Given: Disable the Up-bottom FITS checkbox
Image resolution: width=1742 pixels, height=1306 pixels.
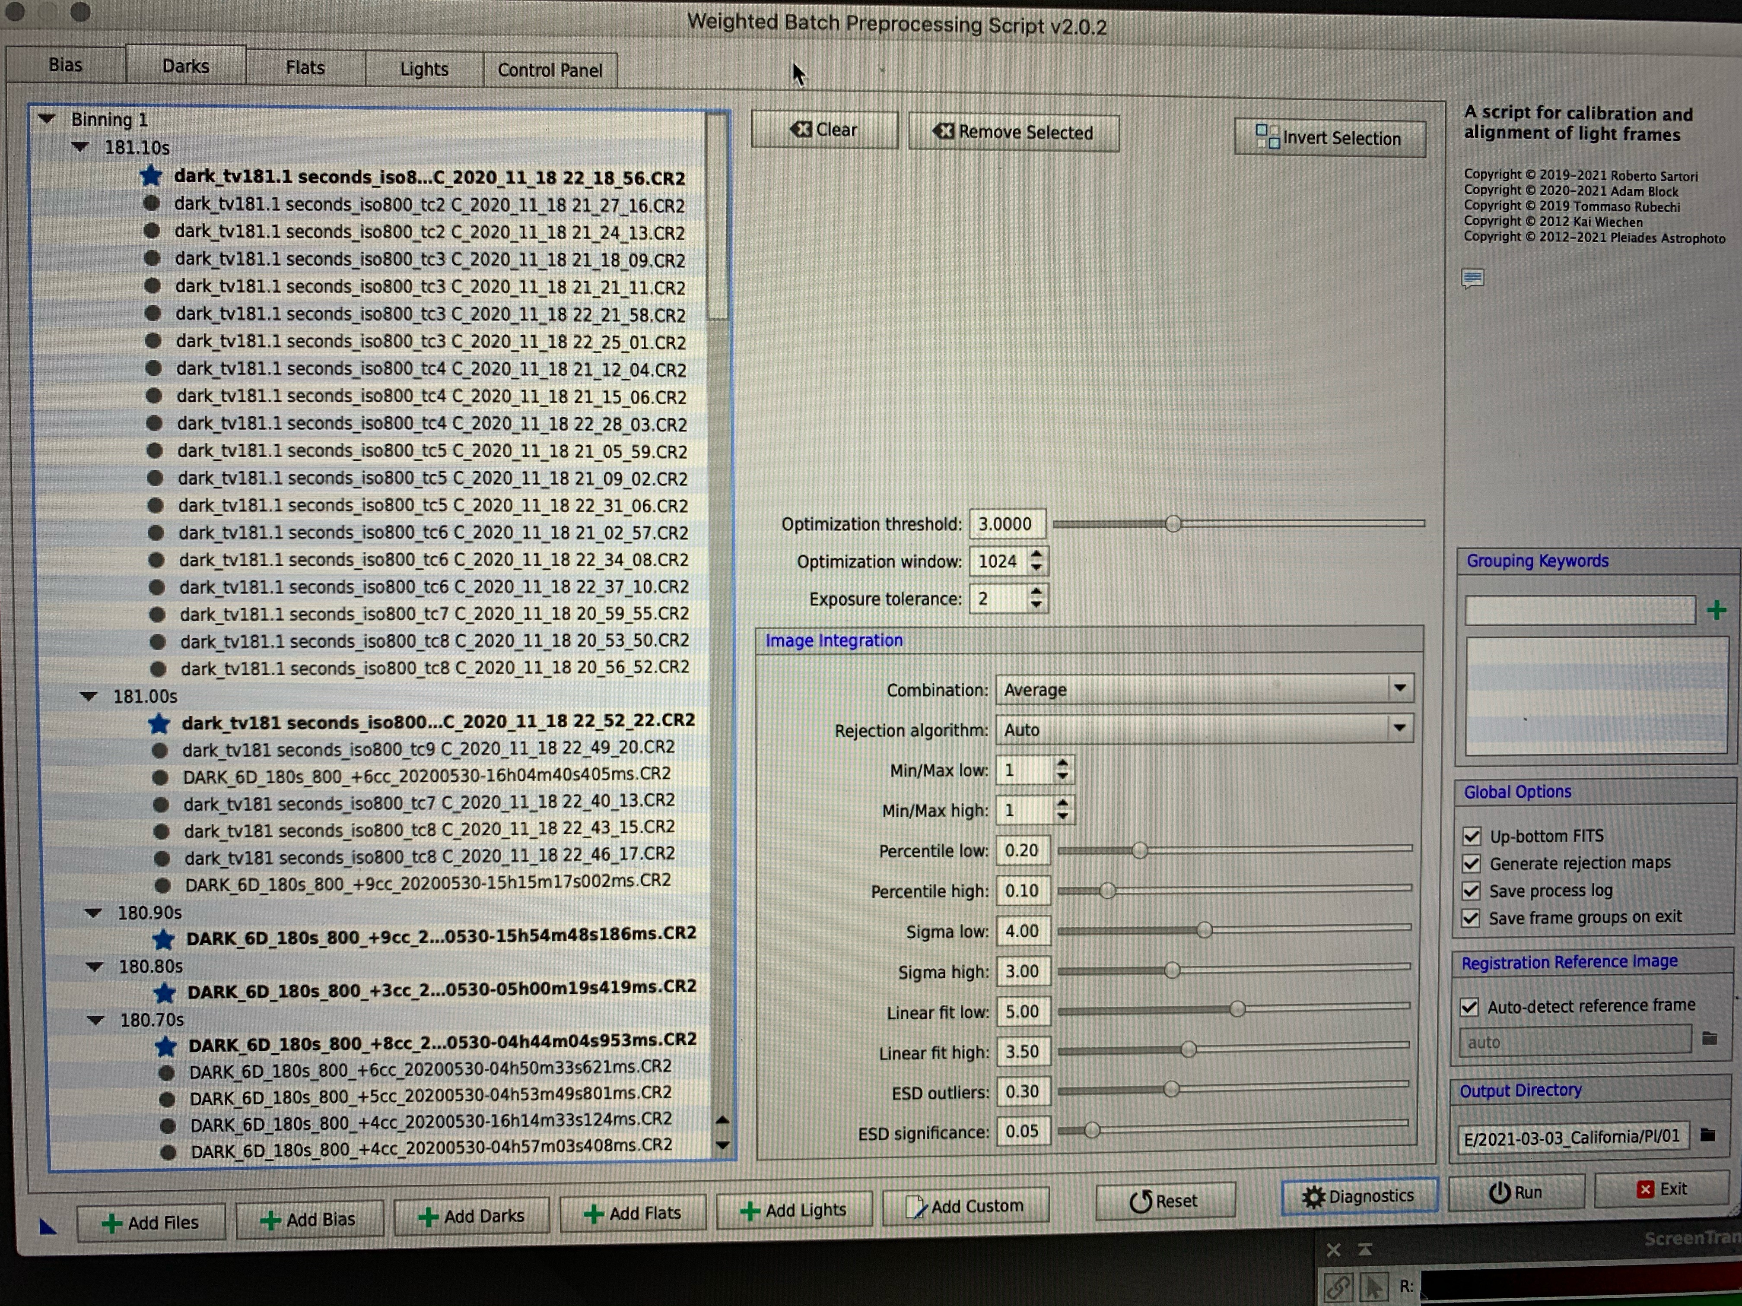Looking at the screenshot, I should [1471, 835].
